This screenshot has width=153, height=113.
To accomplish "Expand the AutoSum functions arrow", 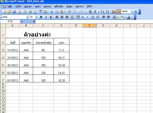I will pos(99,12).
